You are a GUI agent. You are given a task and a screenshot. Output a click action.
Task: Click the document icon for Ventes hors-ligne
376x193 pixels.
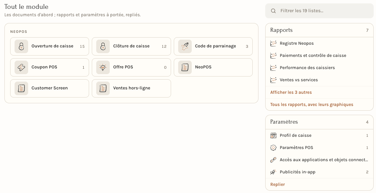(x=103, y=88)
